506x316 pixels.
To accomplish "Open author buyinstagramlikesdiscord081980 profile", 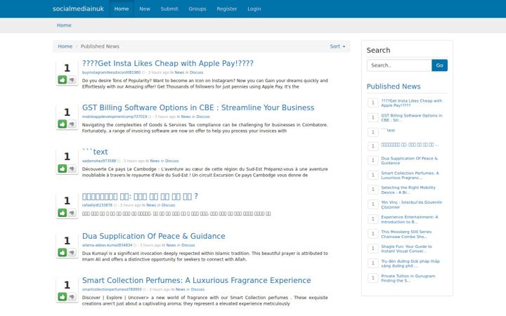I will click(111, 72).
